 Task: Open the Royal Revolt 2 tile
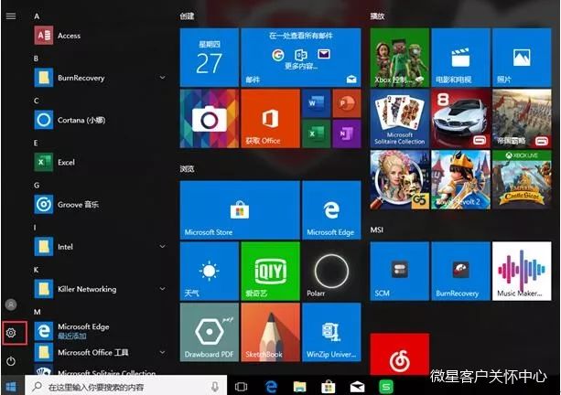point(461,180)
